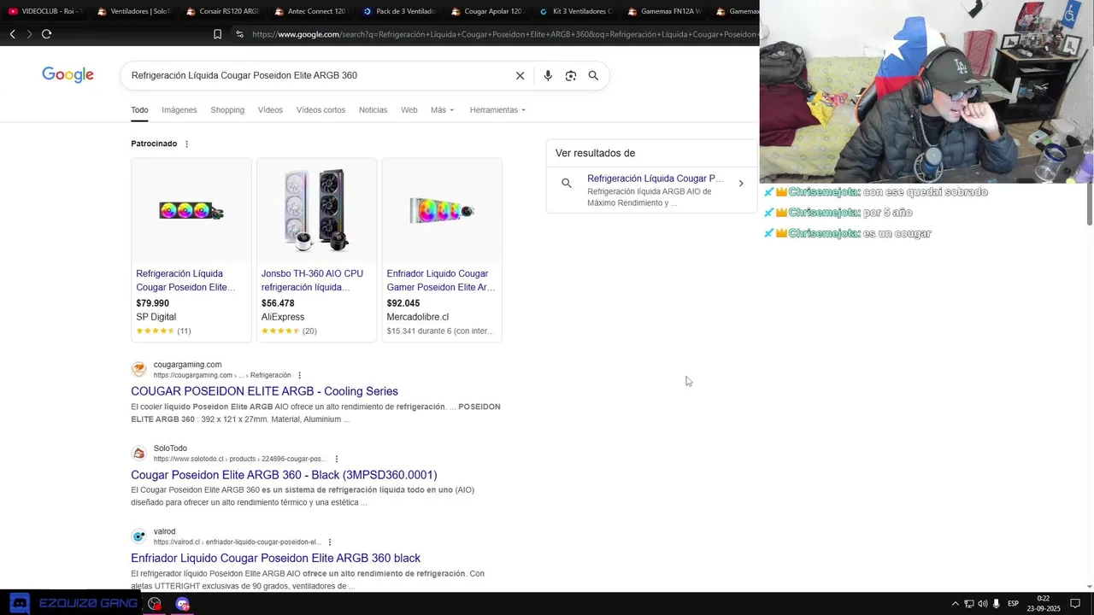Click the $92.045 price text
This screenshot has width=1094, height=615.
pos(403,303)
